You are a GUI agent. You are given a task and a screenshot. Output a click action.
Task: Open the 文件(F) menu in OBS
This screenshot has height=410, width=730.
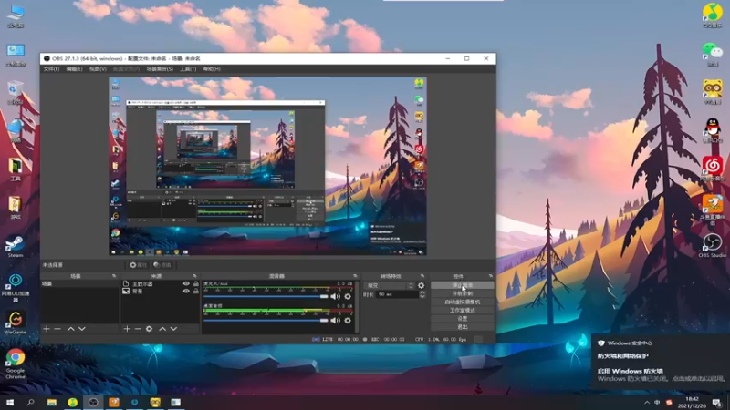pyautogui.click(x=51, y=69)
